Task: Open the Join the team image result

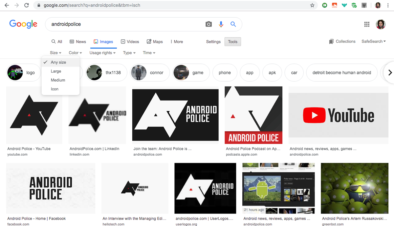Action: tap(175, 115)
